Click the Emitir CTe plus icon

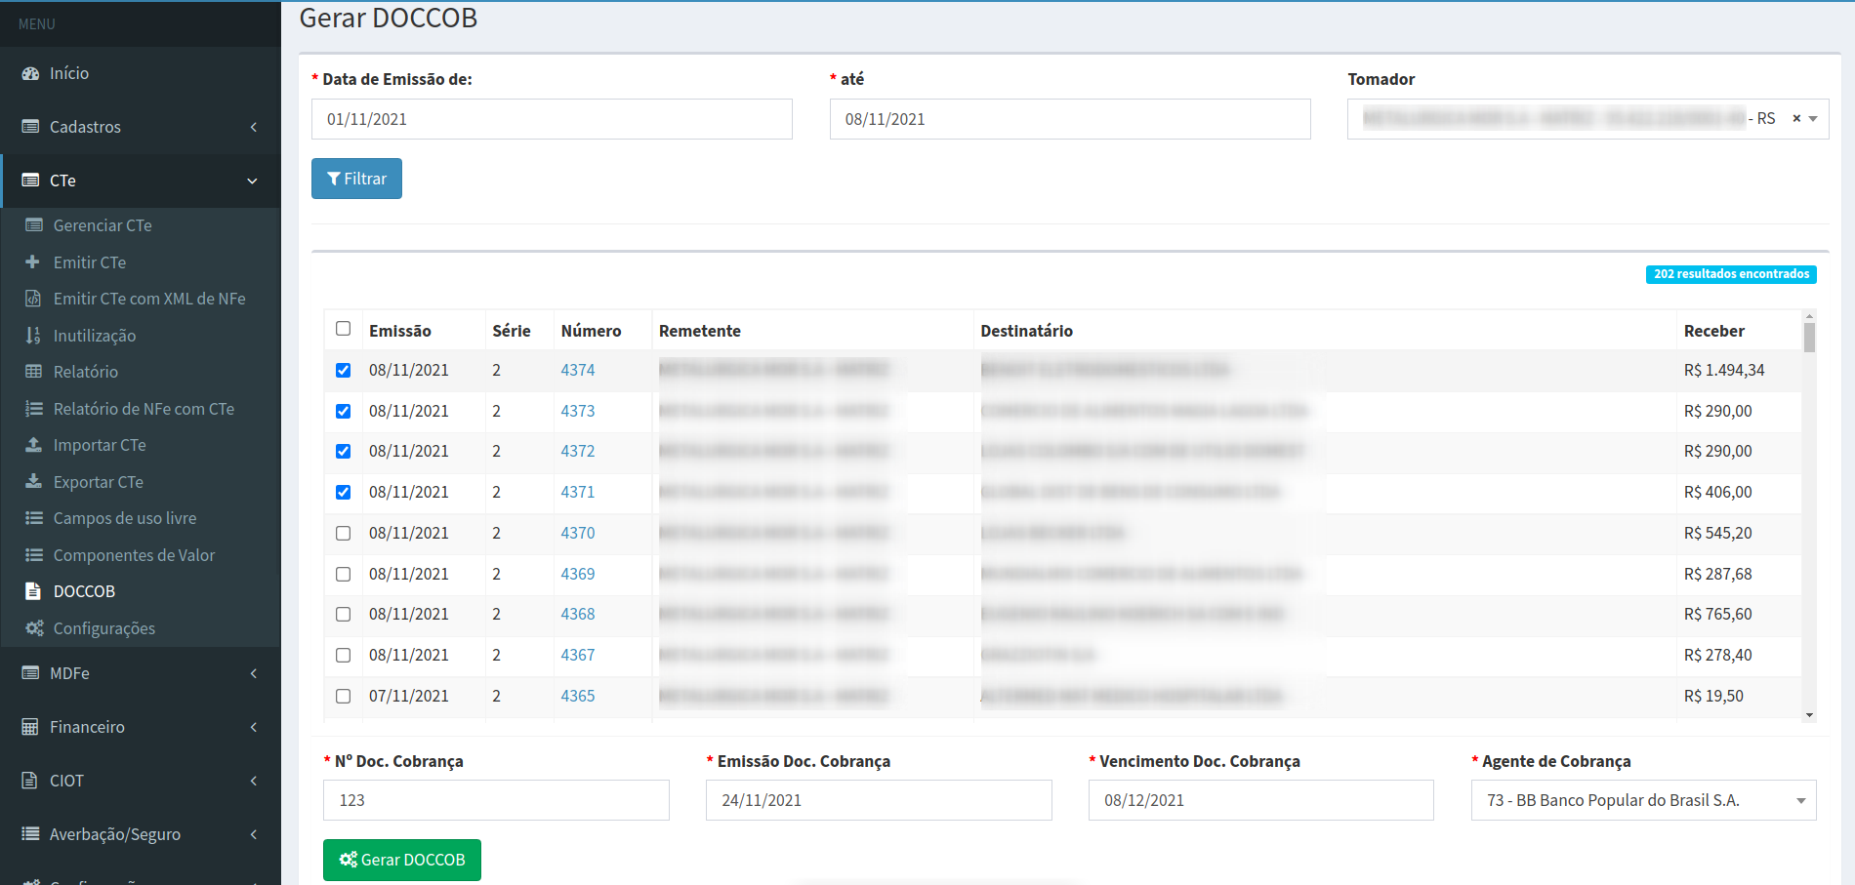[33, 261]
